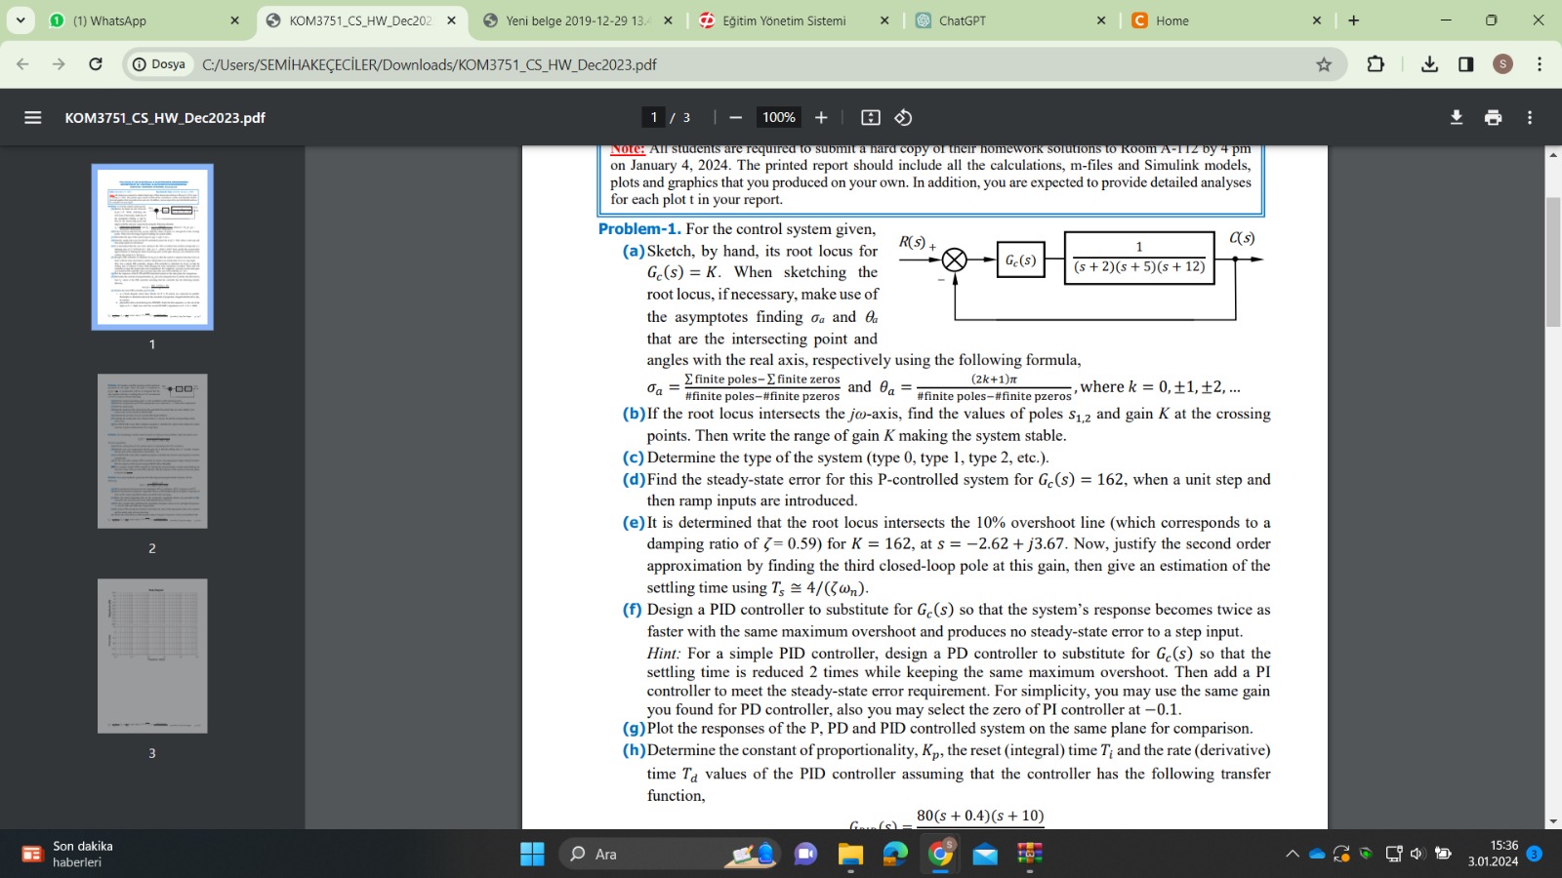Click the profile avatar labeled S
Image resolution: width=1562 pixels, height=878 pixels.
point(1502,64)
